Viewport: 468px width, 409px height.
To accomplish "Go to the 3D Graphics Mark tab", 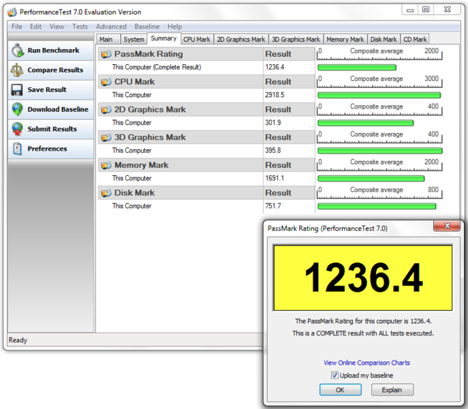I will tap(296, 40).
